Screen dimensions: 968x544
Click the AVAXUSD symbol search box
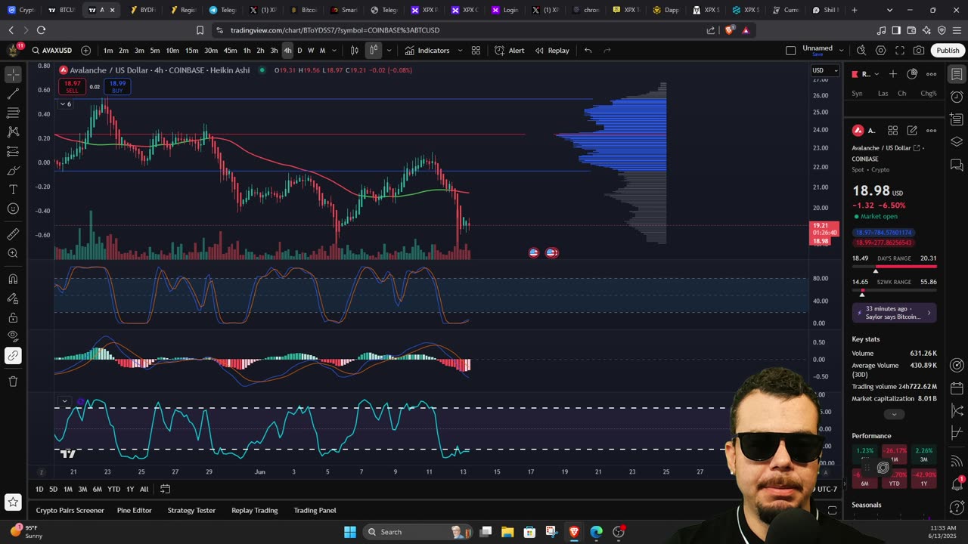pos(52,51)
